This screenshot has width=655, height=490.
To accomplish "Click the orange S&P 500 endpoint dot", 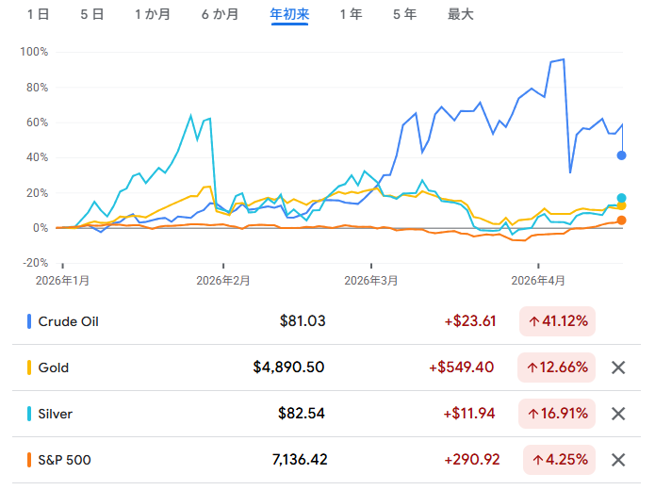I will click(621, 220).
